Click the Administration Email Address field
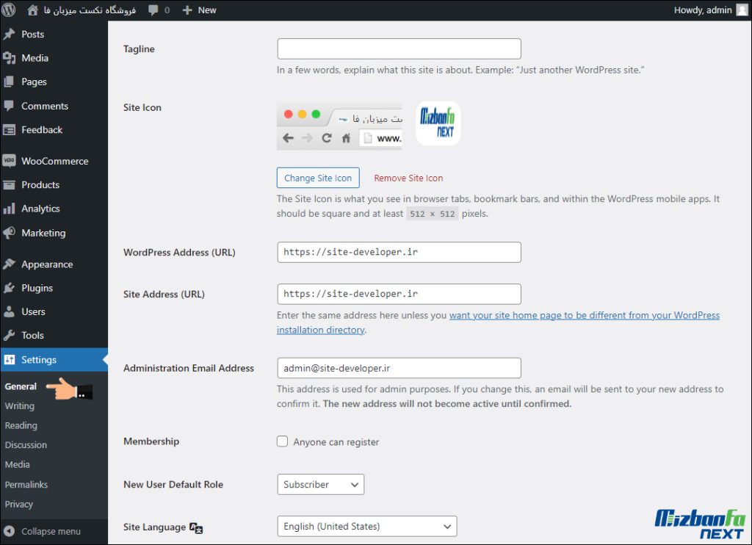The width and height of the screenshot is (752, 545). pyautogui.click(x=399, y=368)
